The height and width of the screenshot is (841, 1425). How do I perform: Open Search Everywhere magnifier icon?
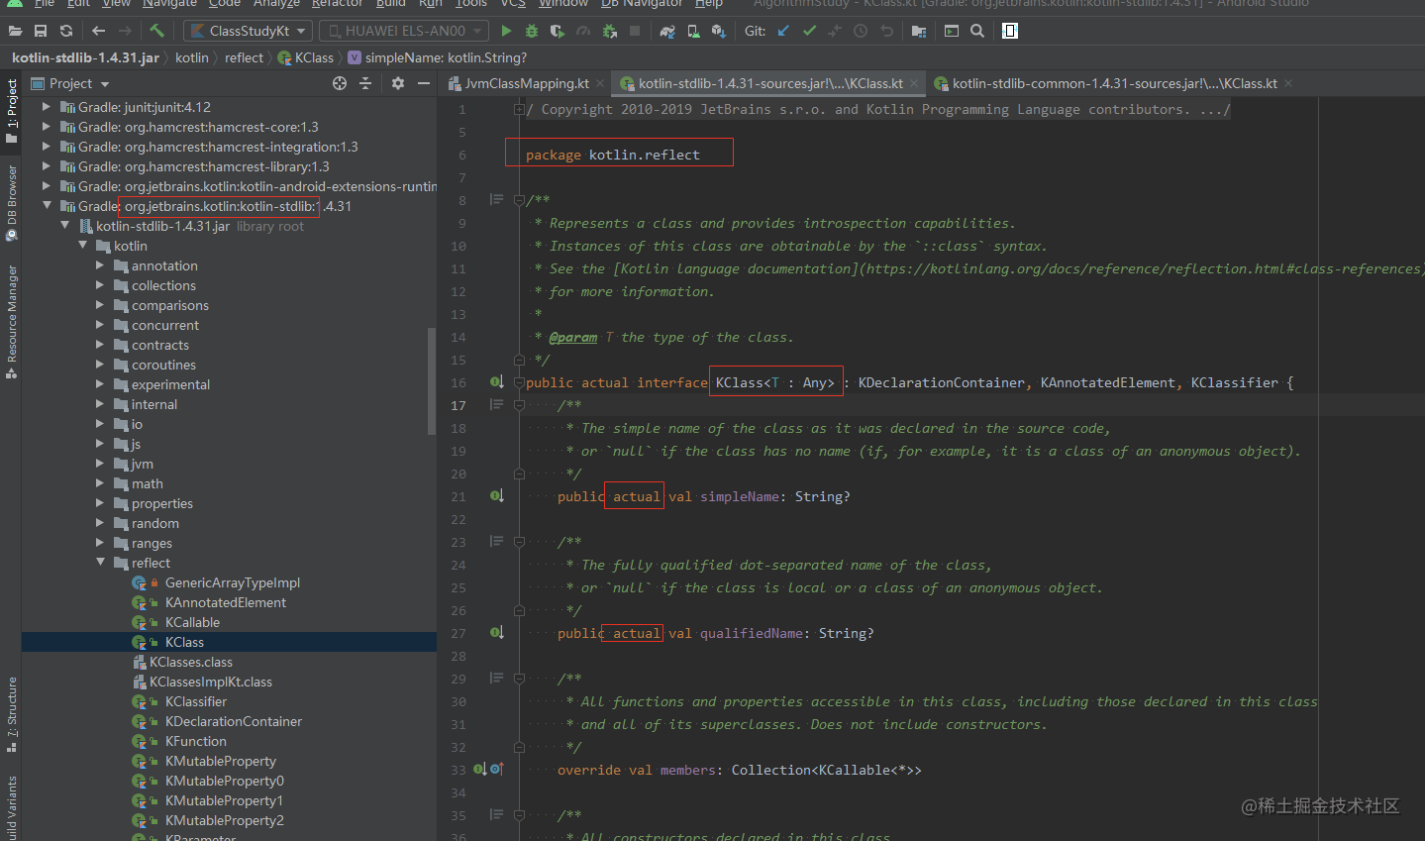coord(977,31)
